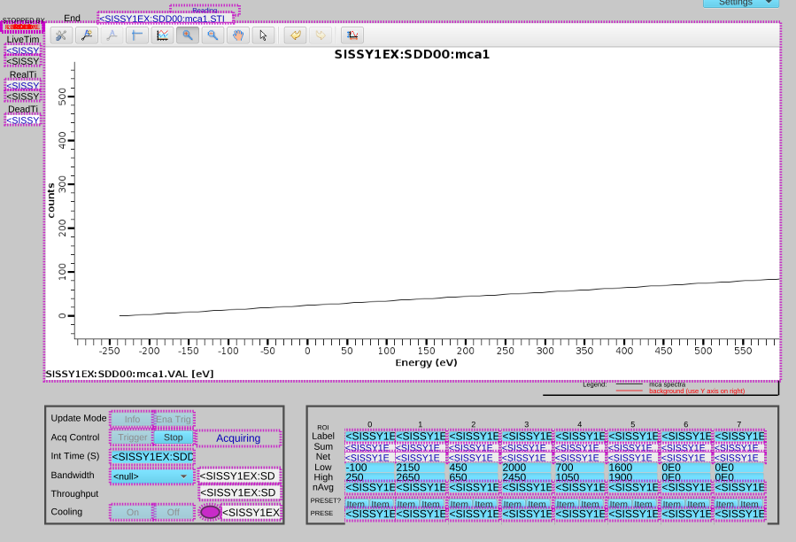
Task: Click the ROI 3 nAvg field
Action: (527, 488)
